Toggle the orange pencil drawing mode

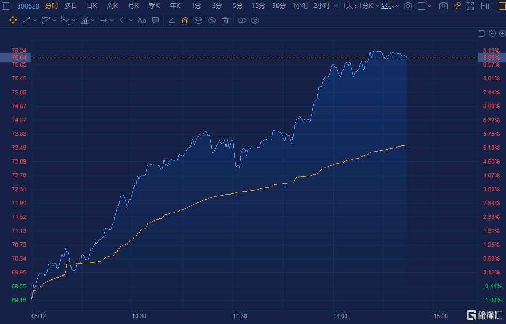457,6
